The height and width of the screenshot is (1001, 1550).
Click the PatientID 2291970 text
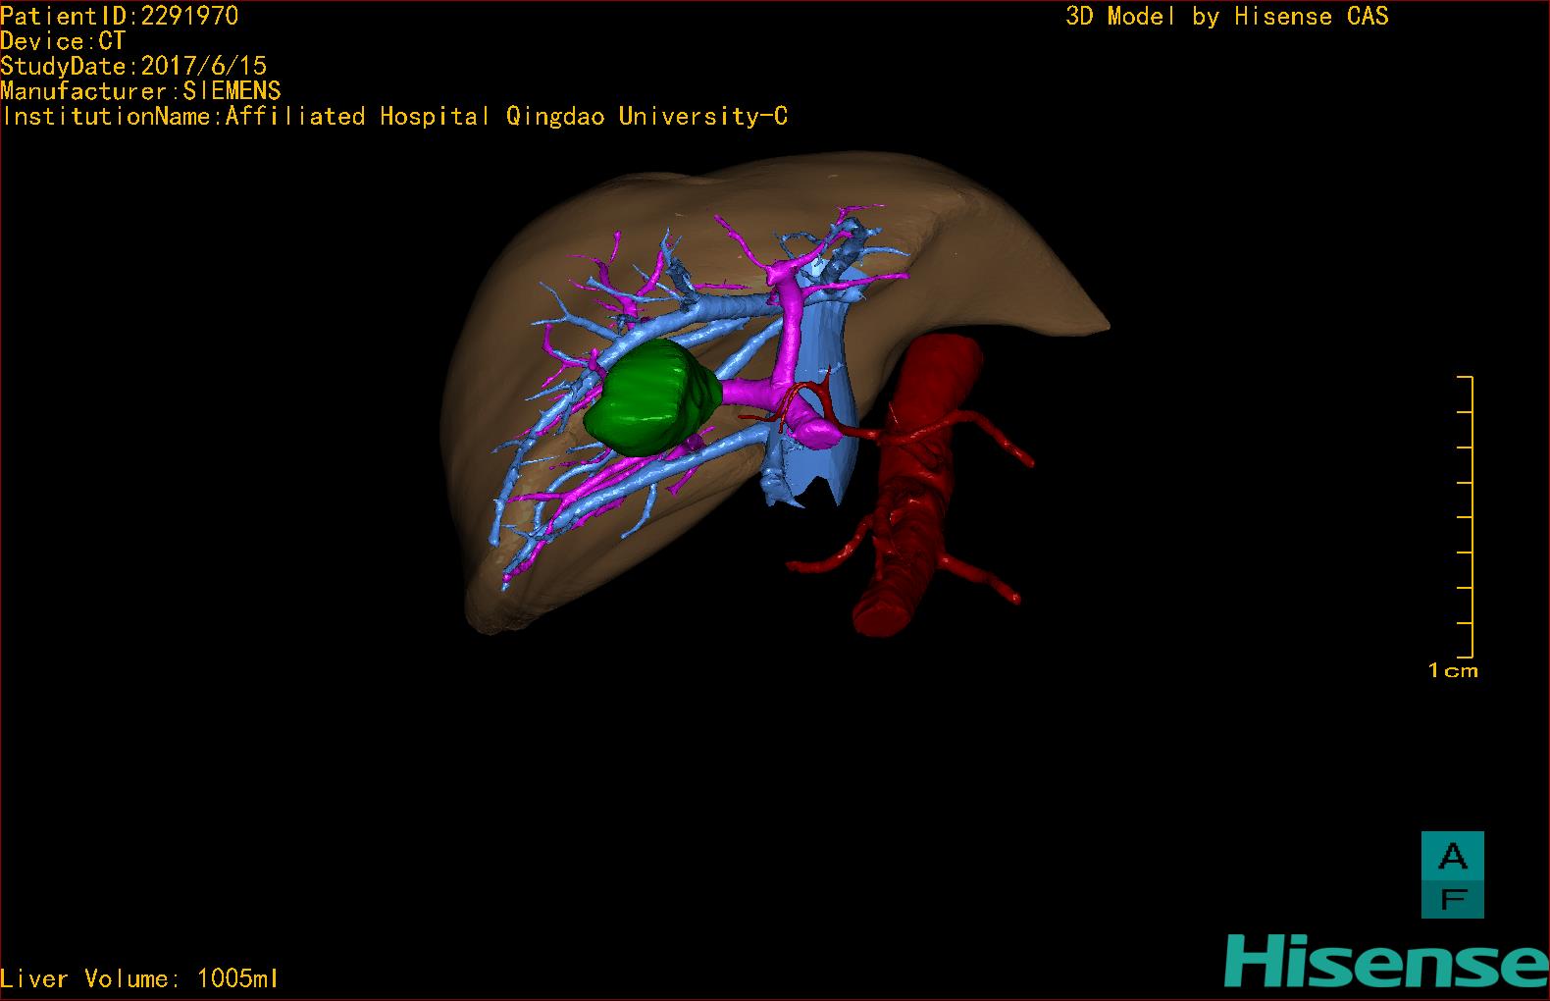click(x=119, y=16)
